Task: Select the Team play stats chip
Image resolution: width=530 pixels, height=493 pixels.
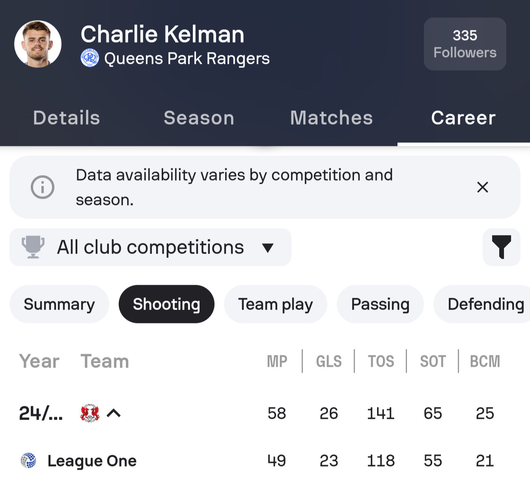Action: coord(275,304)
